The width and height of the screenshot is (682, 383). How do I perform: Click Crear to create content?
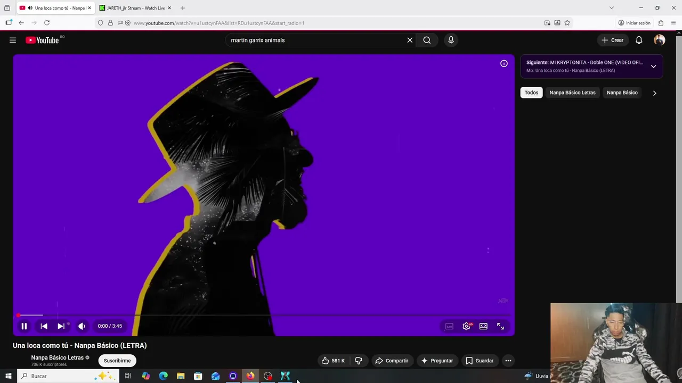612,40
